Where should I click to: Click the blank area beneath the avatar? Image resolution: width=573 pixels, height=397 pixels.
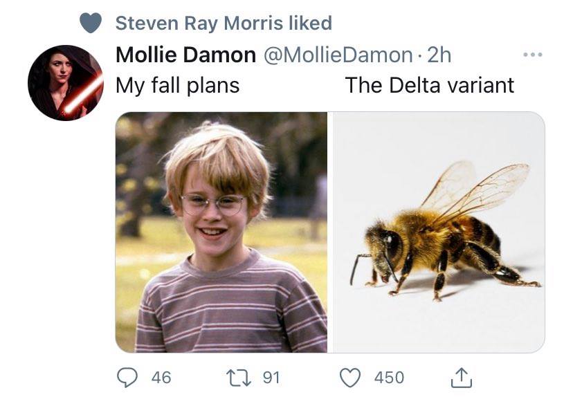[x=66, y=237]
